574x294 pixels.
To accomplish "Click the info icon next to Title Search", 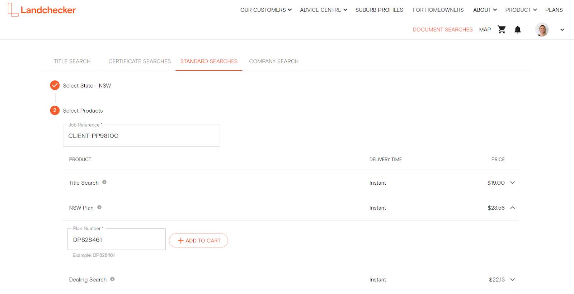I will (x=104, y=182).
